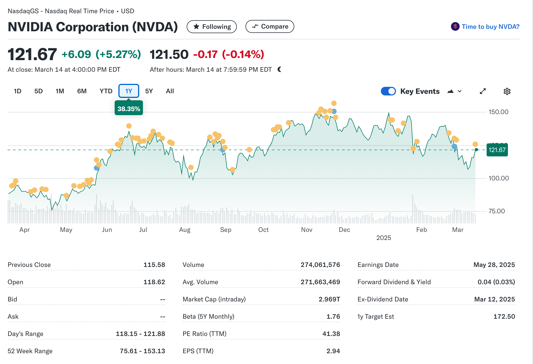Screen dimensions: 533x364
Task: Switch to the 5Y range
Action: coord(149,91)
